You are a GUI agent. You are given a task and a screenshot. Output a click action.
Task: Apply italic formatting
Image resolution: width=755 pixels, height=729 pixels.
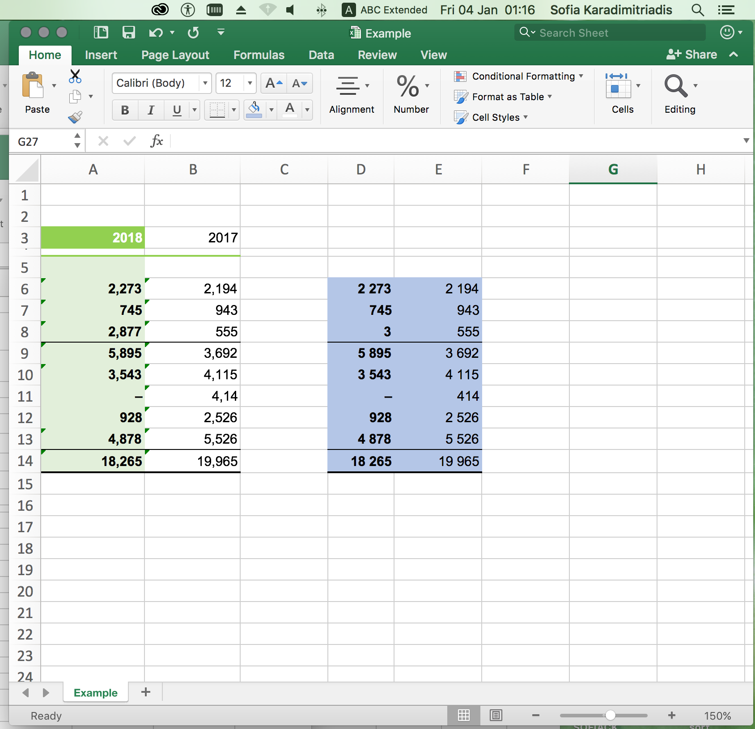click(151, 110)
